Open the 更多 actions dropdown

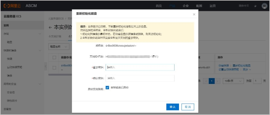tap(247, 70)
